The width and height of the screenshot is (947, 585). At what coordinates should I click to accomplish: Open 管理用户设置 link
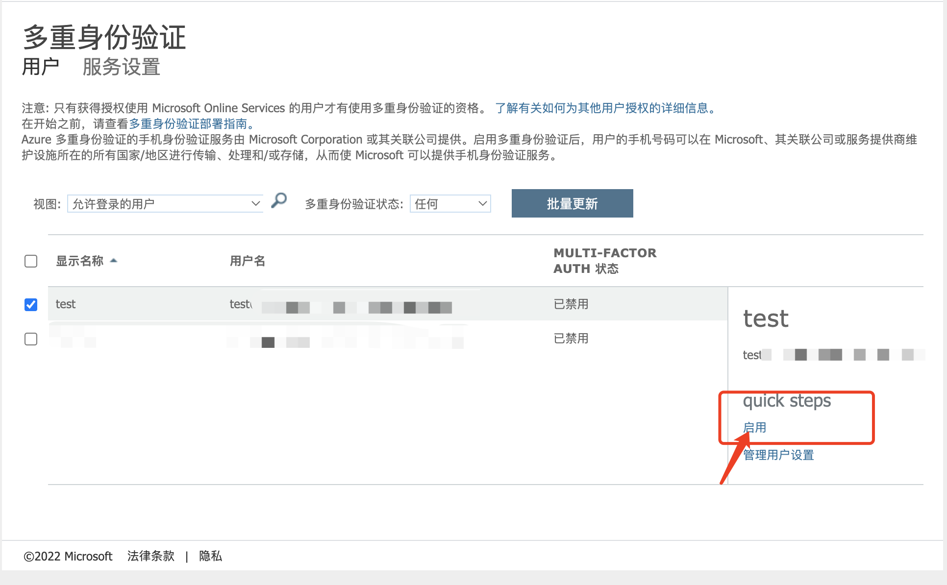[777, 455]
